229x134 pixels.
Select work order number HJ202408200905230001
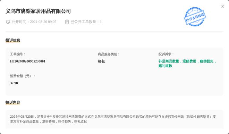point(28,61)
